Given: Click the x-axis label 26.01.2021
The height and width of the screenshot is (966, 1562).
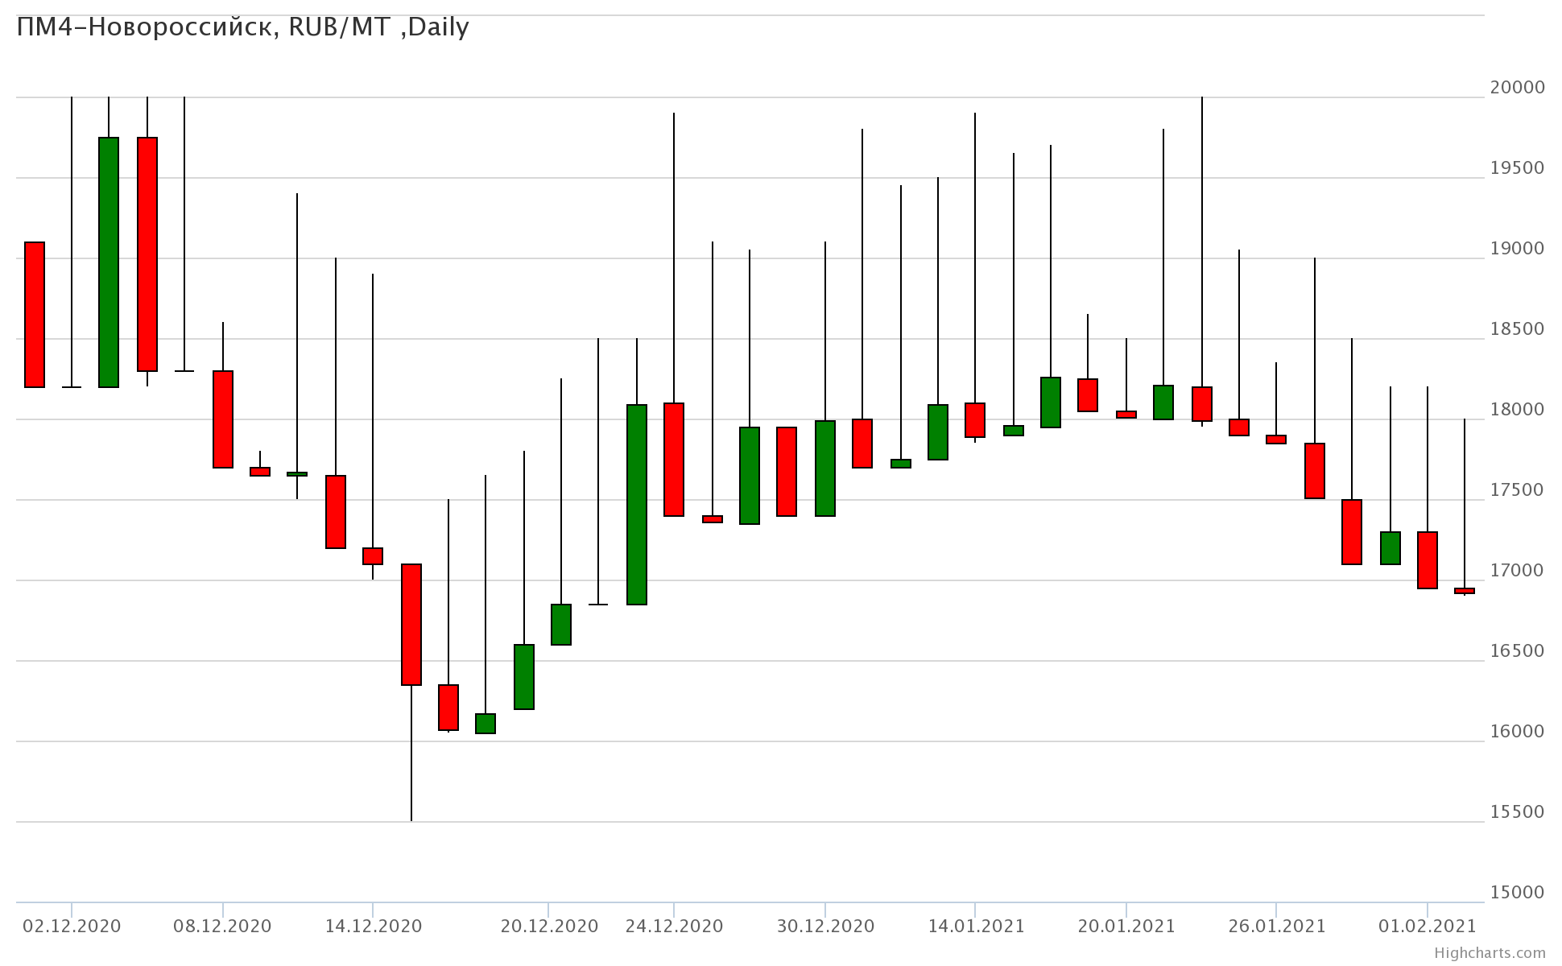Looking at the screenshot, I should pyautogui.click(x=1276, y=926).
